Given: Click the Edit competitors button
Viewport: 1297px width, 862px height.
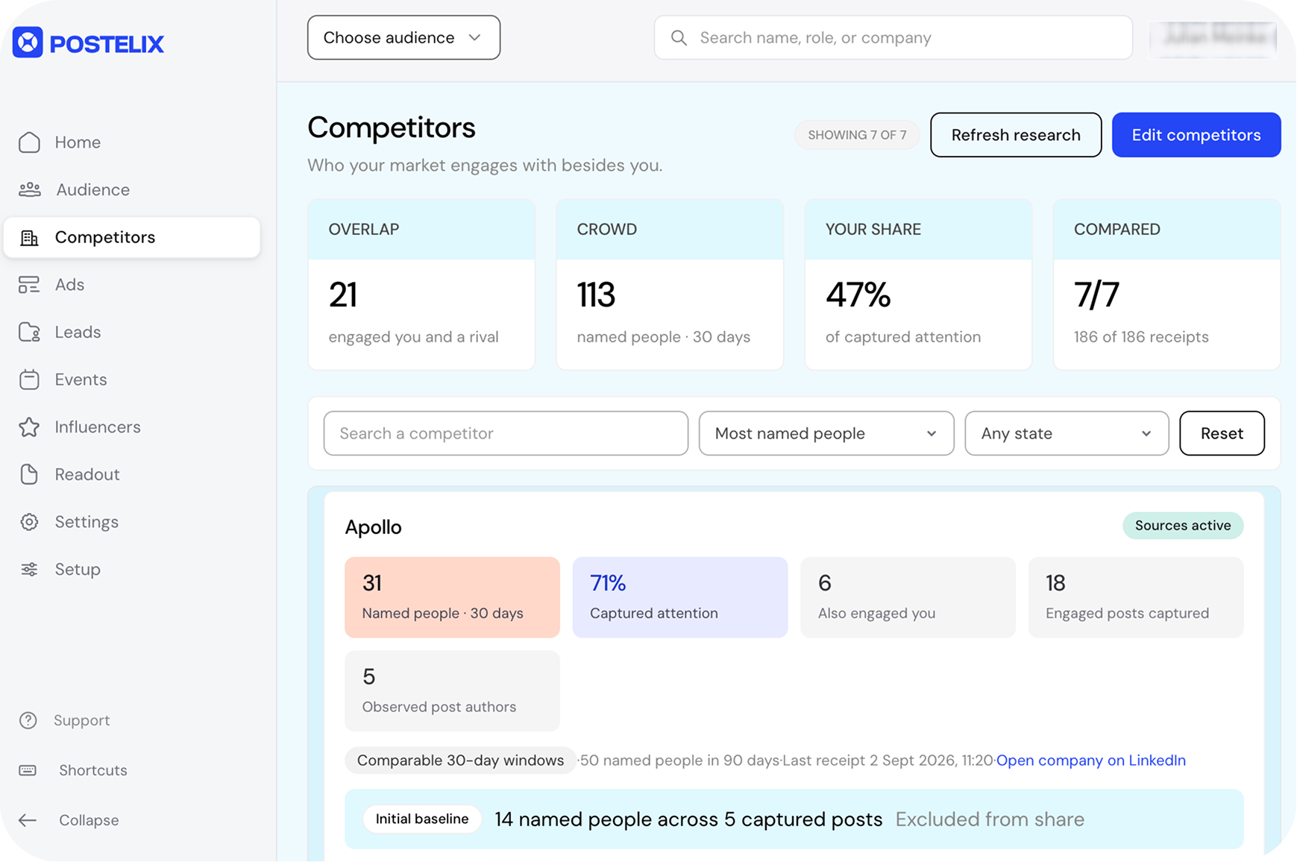Looking at the screenshot, I should pyautogui.click(x=1196, y=135).
